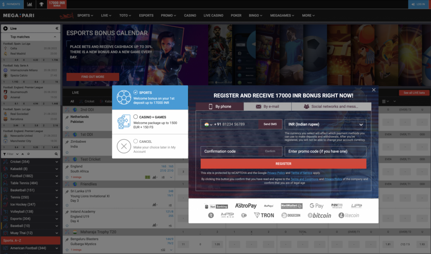Open PAYMENTS in the top bar
This screenshot has width=431, height=254.
click(12, 4)
